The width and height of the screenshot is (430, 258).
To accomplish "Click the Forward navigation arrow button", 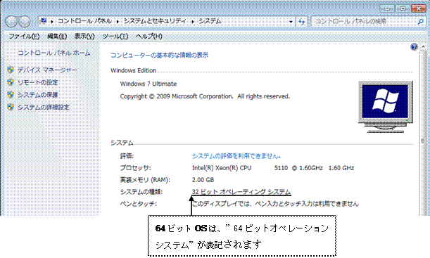I will pyautogui.click(x=25, y=21).
